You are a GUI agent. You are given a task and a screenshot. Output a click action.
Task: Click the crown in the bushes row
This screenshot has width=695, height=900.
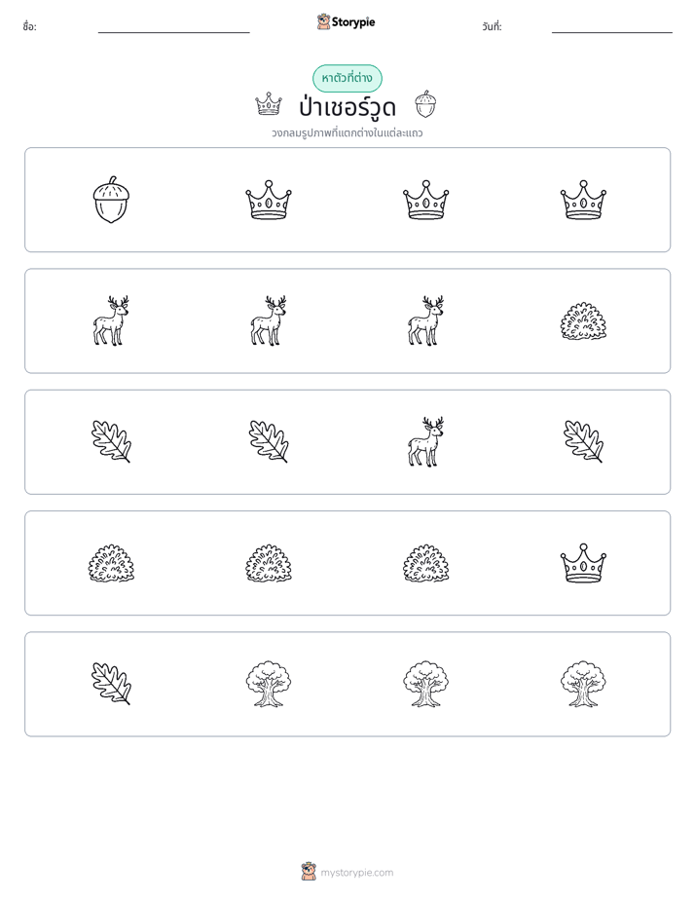coord(583,563)
